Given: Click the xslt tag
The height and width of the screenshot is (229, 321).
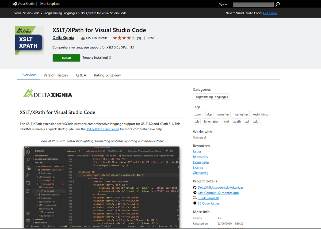Looking at the screenshot, I should 255,121.
